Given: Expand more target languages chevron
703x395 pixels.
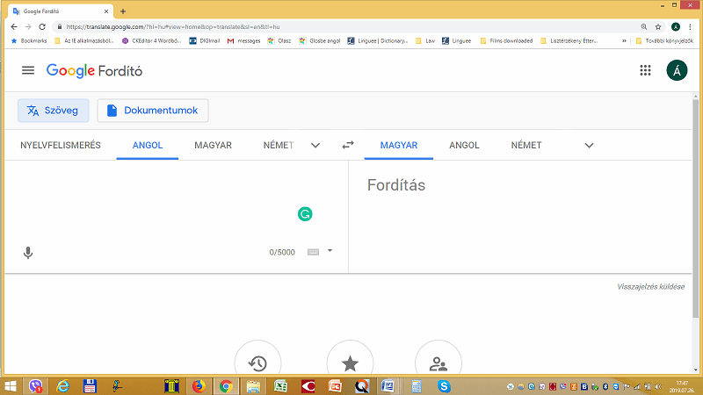Looking at the screenshot, I should tap(589, 145).
